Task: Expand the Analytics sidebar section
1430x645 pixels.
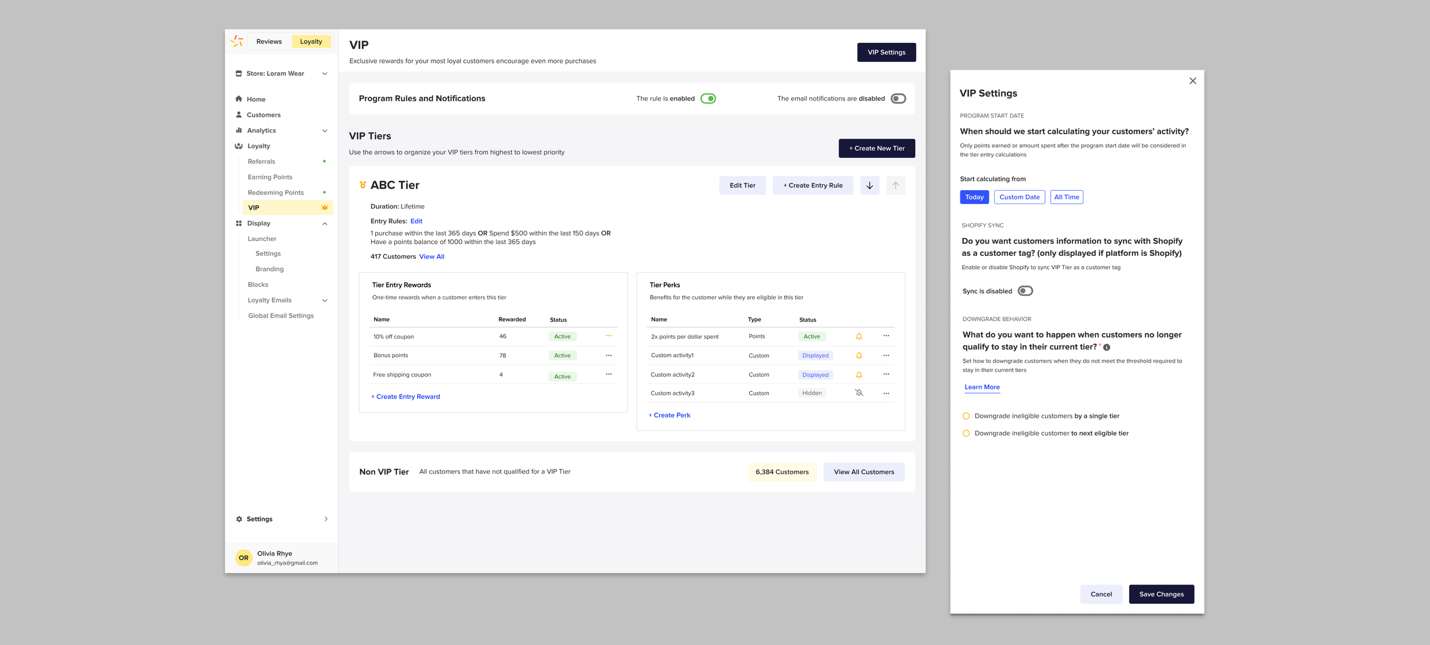Action: tap(324, 131)
